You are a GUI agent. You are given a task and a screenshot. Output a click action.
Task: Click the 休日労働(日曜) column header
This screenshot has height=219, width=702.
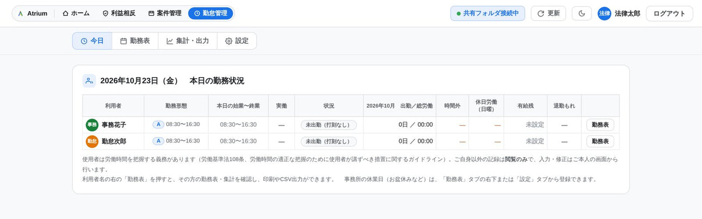486,106
